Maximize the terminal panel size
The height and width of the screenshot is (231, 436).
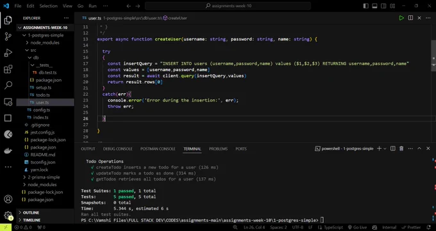(x=419, y=149)
